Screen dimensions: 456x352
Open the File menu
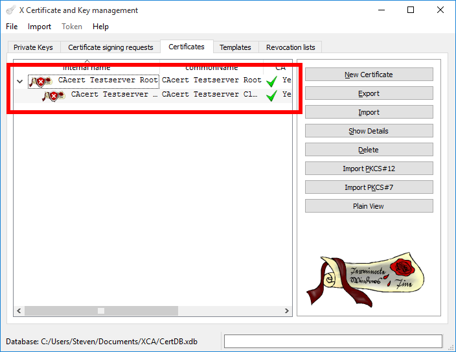point(12,27)
